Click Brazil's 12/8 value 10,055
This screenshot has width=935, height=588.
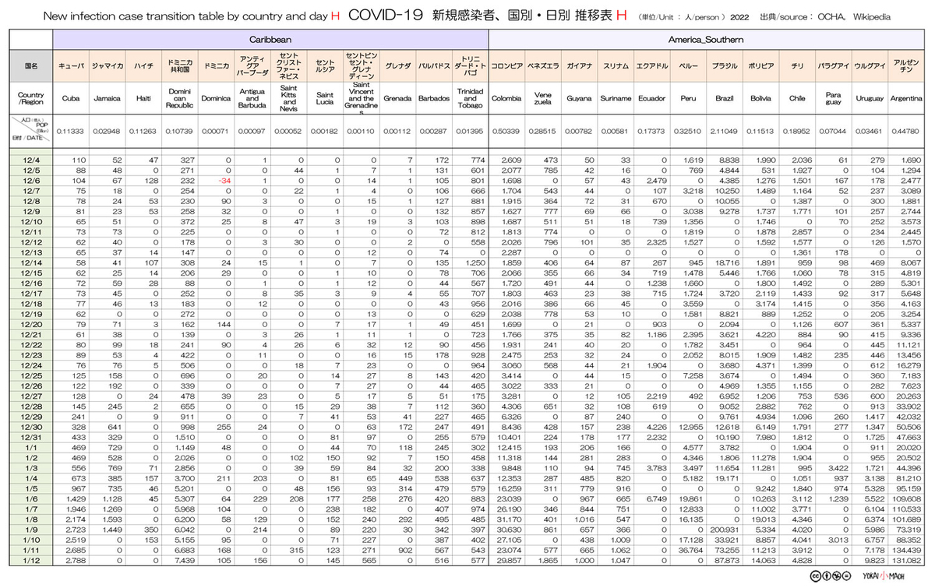click(728, 201)
